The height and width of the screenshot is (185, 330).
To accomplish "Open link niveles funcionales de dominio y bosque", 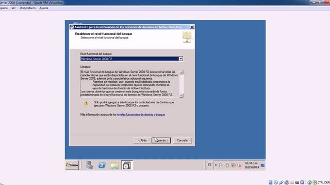I will click(x=141, y=115).
